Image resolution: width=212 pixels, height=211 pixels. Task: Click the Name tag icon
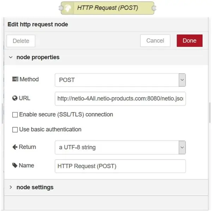click(15, 165)
